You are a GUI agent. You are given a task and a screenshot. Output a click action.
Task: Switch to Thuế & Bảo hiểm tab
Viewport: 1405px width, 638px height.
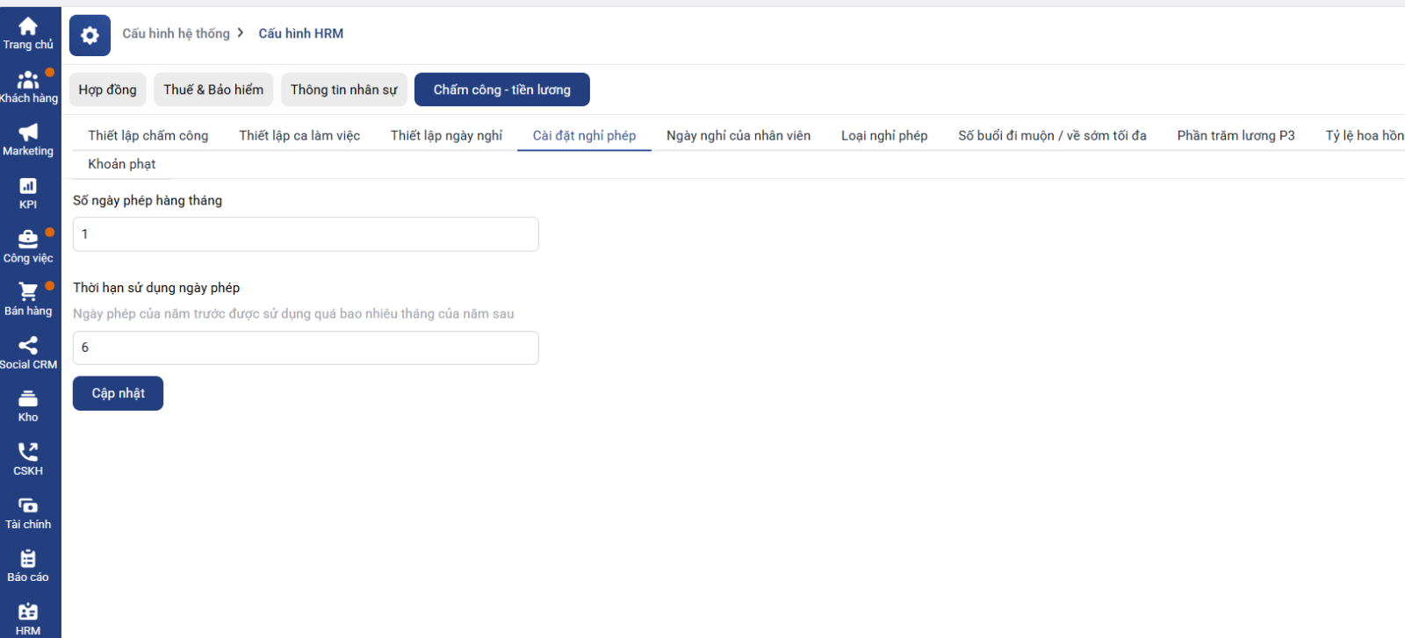pyautogui.click(x=213, y=90)
